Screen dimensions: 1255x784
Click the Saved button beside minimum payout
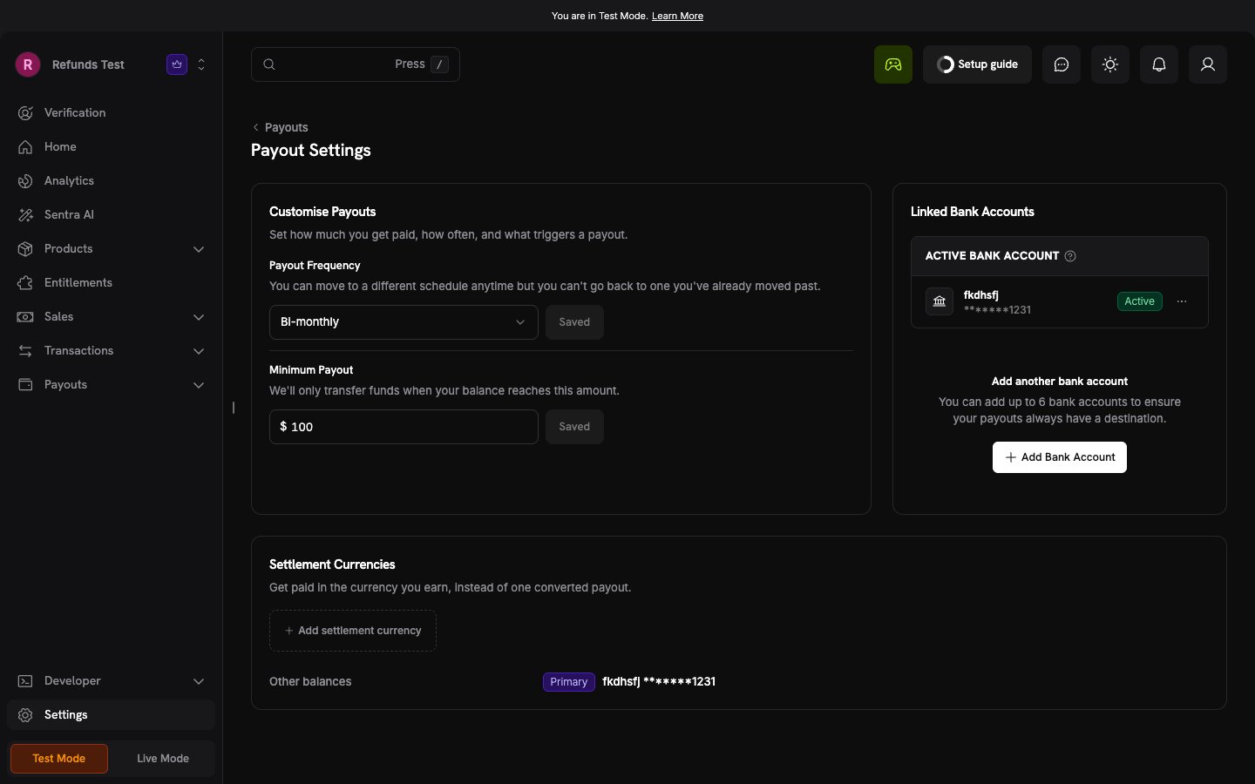pyautogui.click(x=574, y=427)
